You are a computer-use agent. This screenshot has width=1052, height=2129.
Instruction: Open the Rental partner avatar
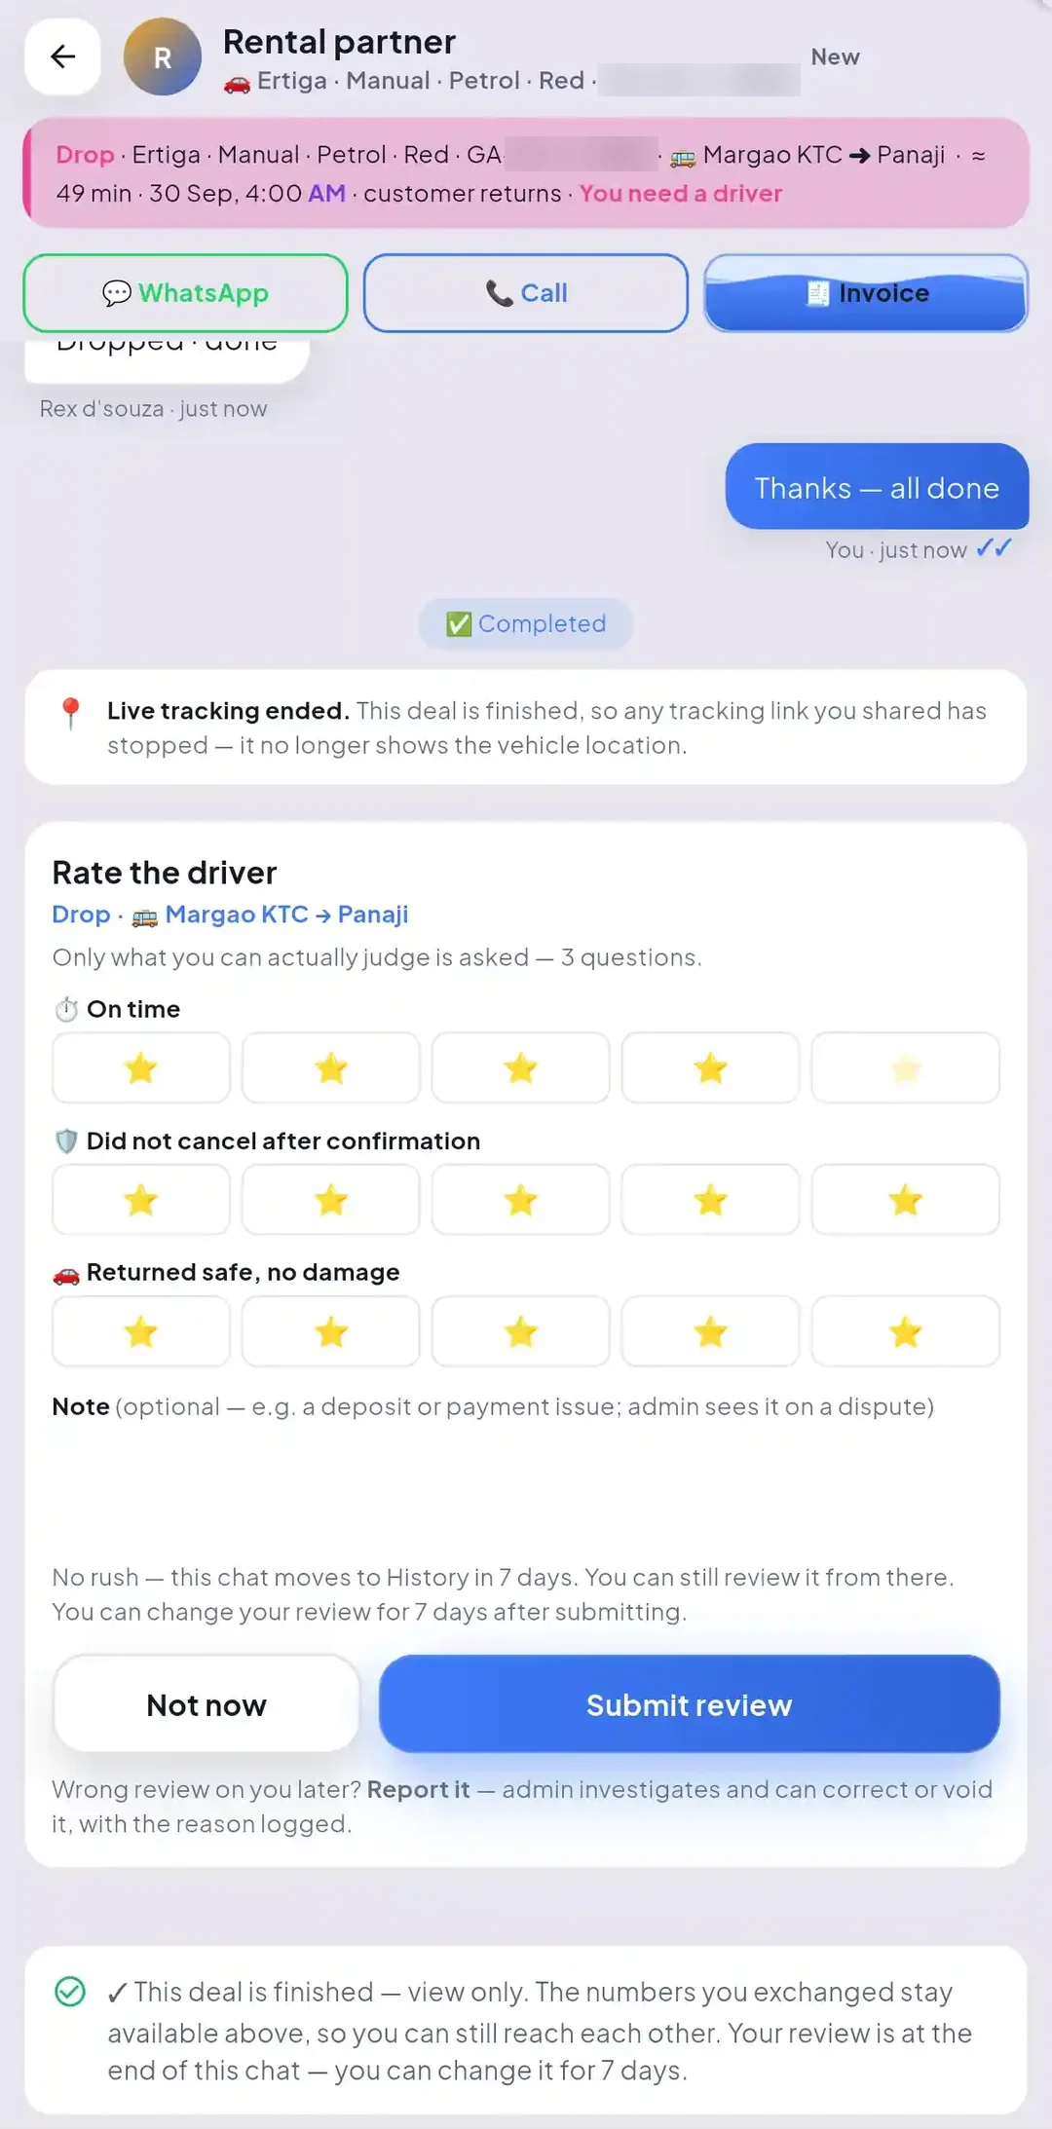coord(163,56)
